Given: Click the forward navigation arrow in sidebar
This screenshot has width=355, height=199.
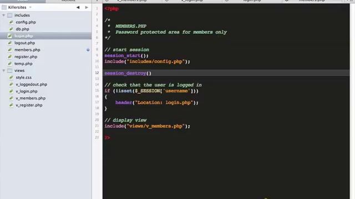Looking at the screenshot, I should click(x=87, y=7).
